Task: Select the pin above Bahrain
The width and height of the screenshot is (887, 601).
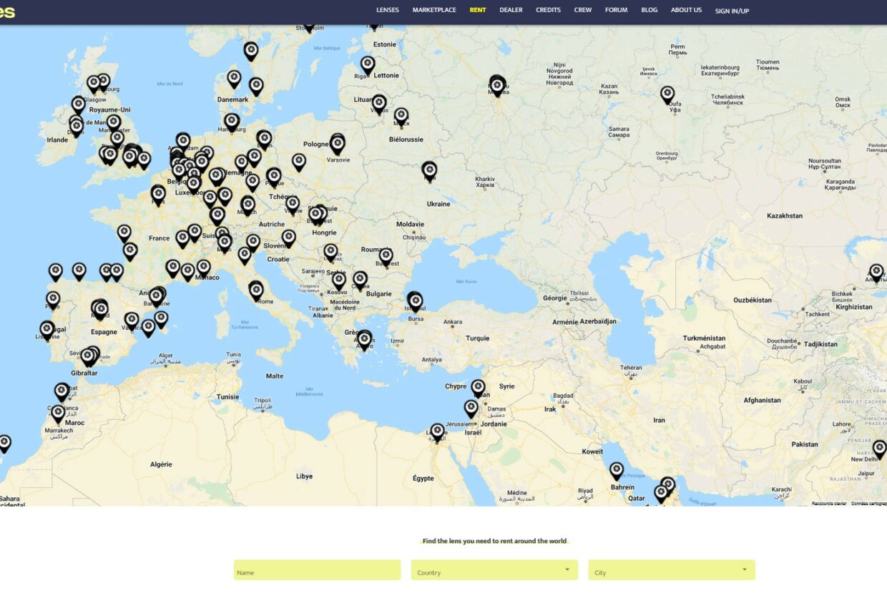Action: [x=617, y=471]
